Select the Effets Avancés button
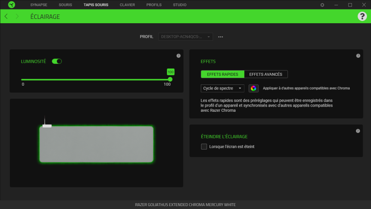The image size is (371, 209). point(266,74)
